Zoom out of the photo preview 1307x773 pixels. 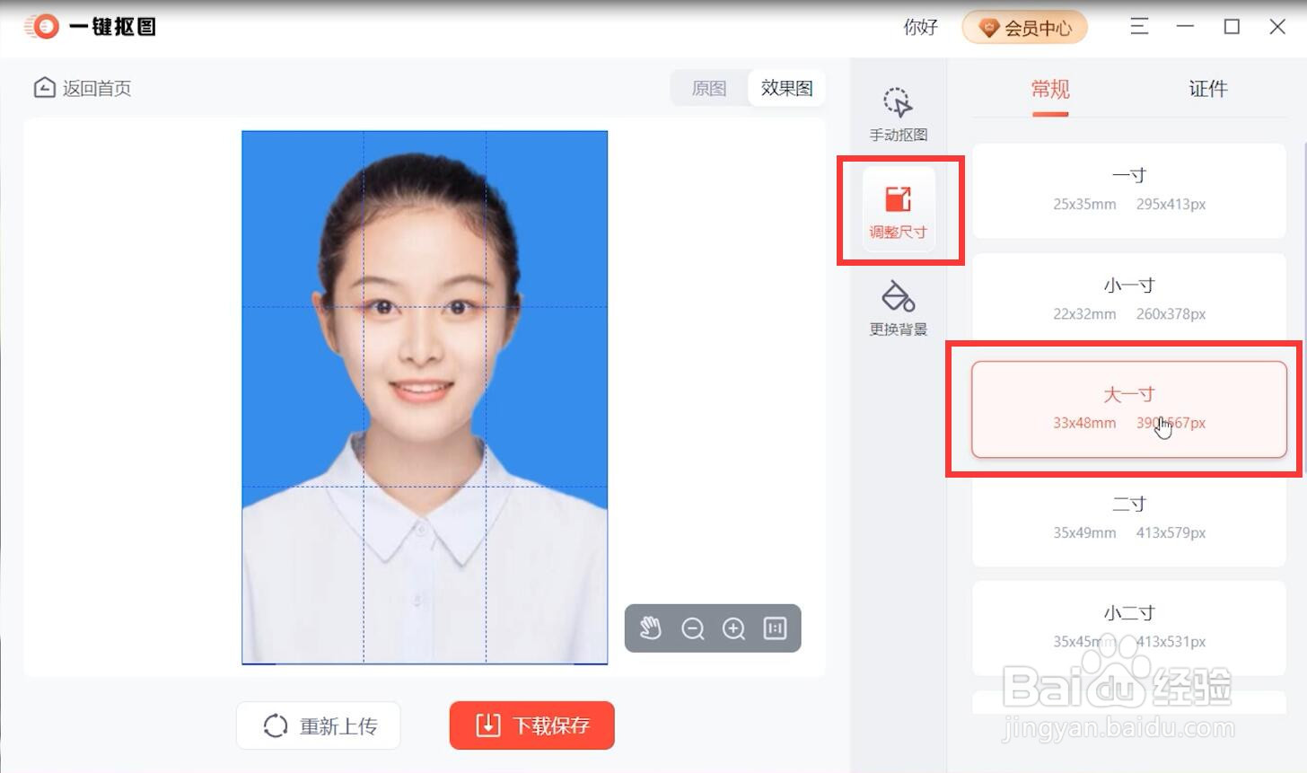[x=691, y=628]
